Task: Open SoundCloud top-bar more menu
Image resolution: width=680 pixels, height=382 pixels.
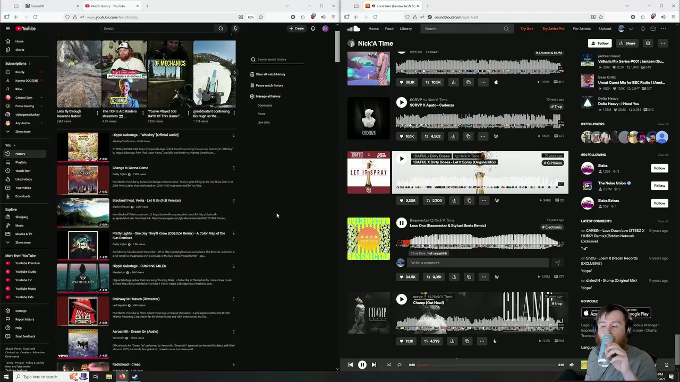Action: (663, 29)
